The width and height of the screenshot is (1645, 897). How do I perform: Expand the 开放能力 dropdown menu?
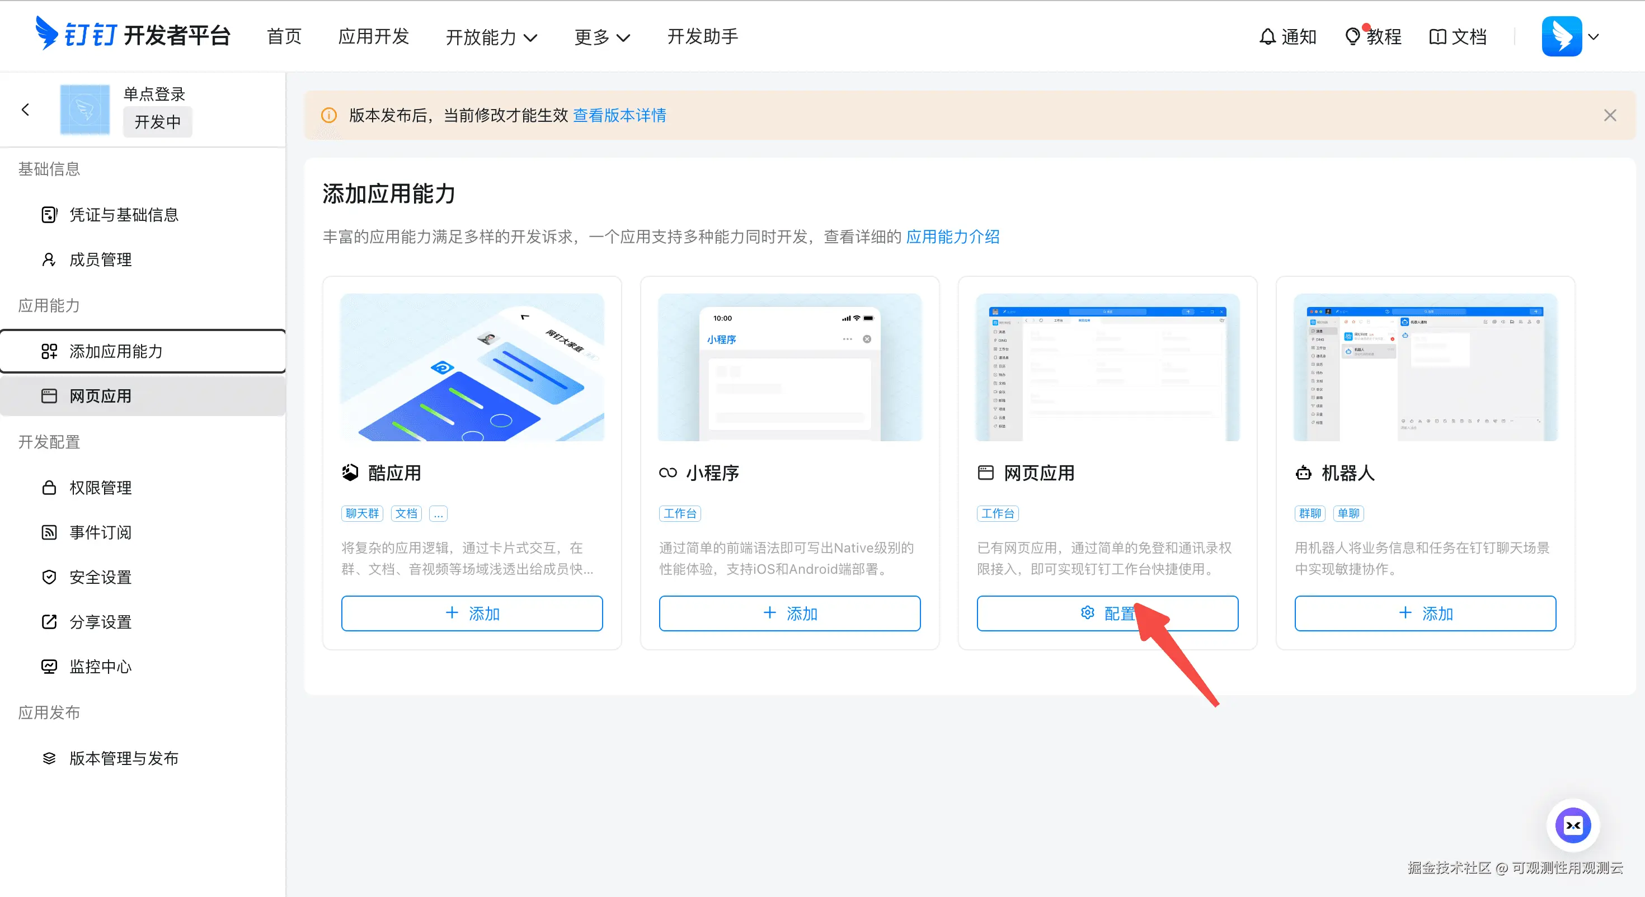pos(491,37)
